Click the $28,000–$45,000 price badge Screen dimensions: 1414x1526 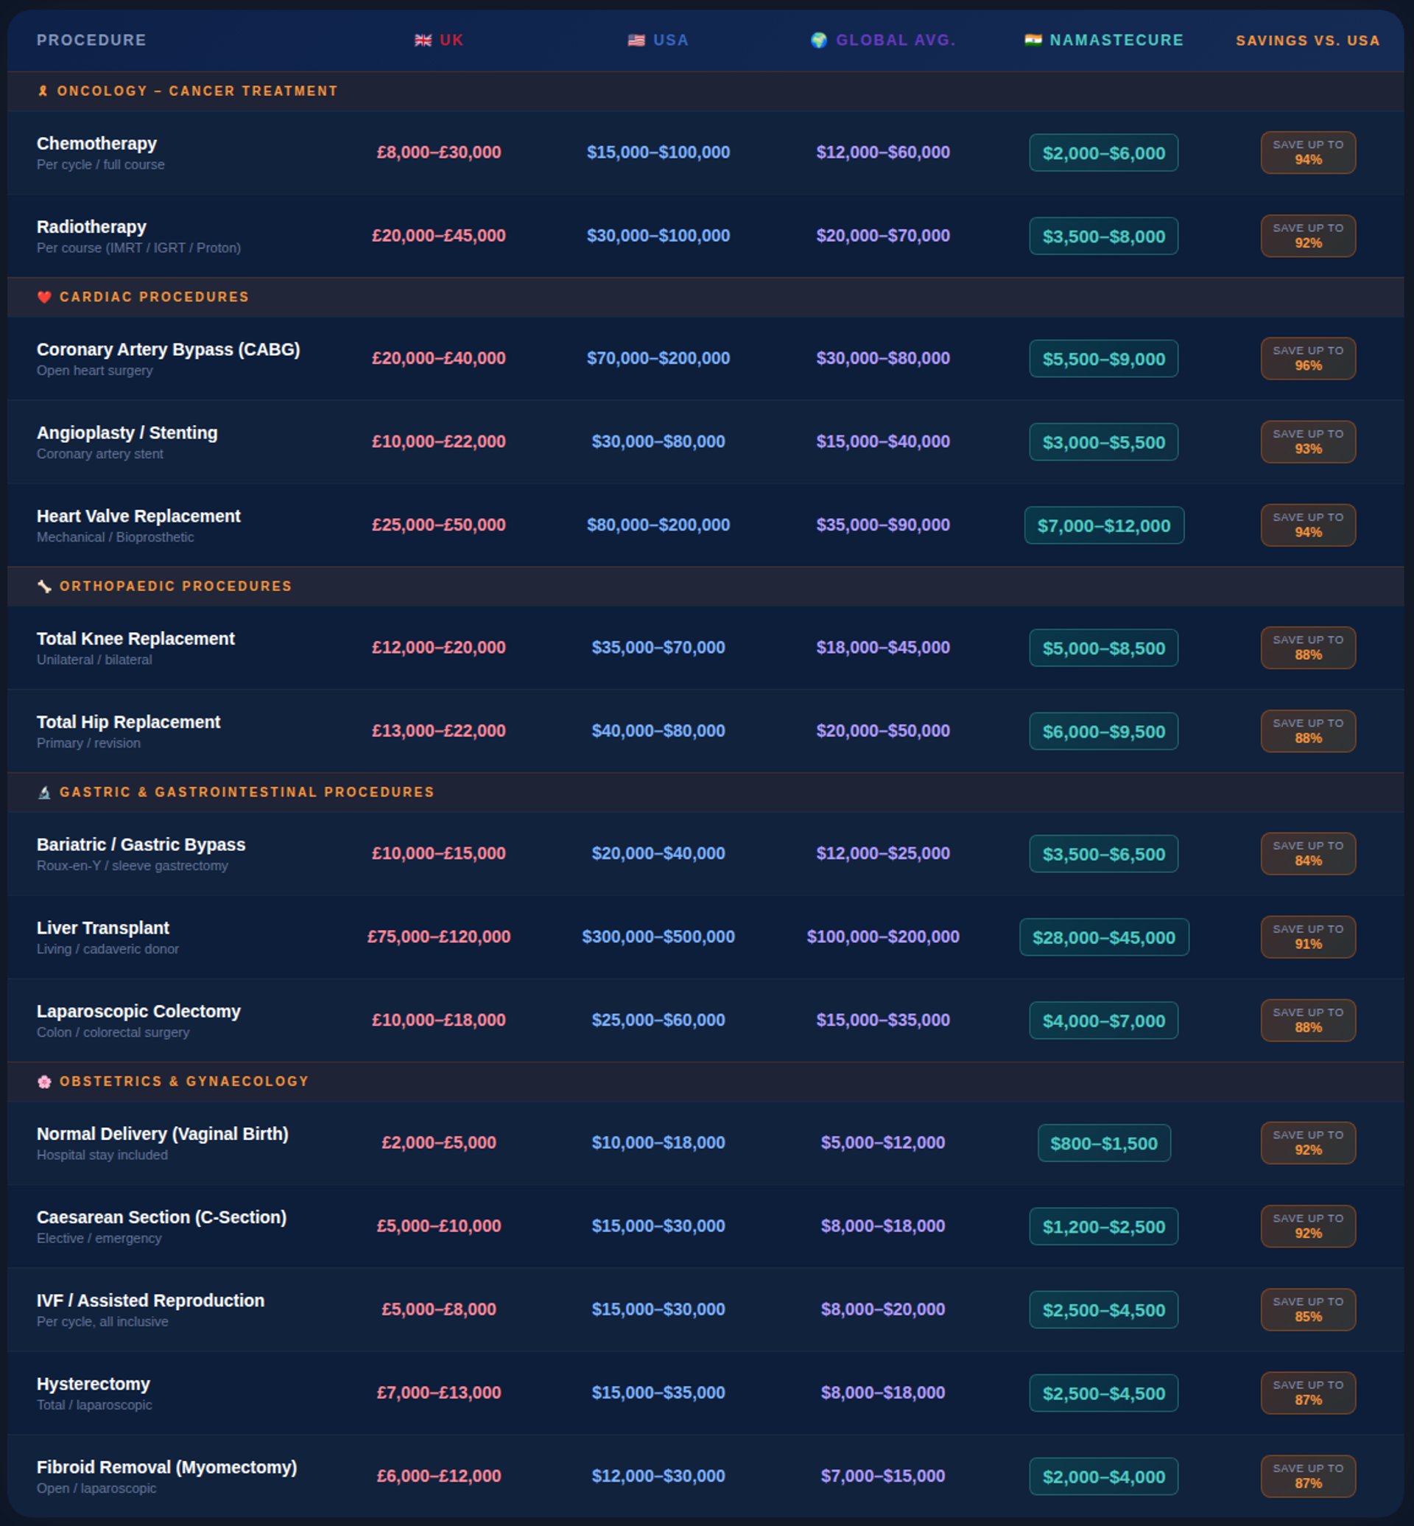1103,937
